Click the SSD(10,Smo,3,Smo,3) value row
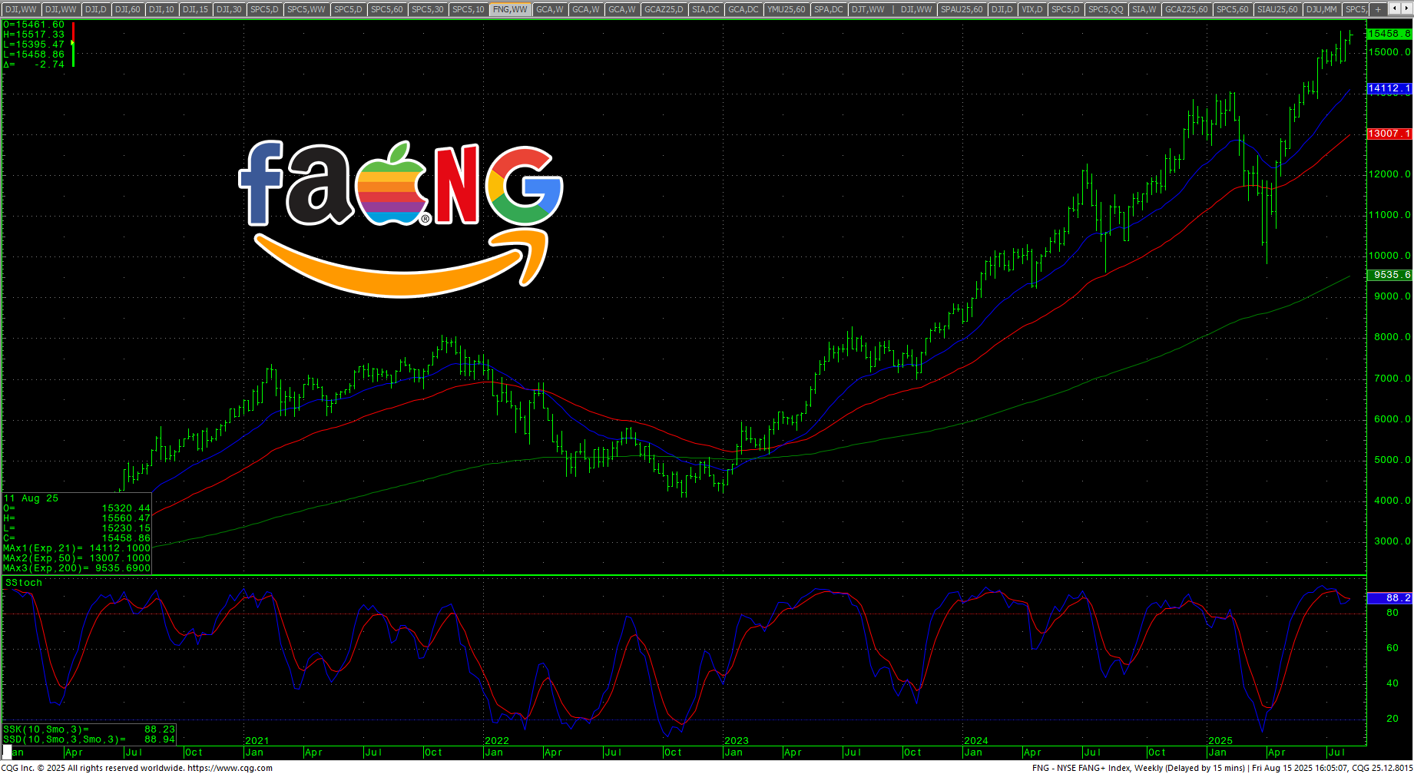This screenshot has height=774, width=1414. (89, 739)
